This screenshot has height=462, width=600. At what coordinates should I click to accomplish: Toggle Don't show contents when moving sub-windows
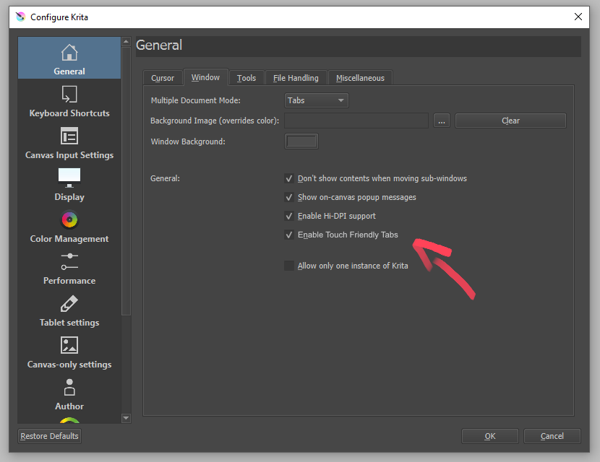[289, 178]
